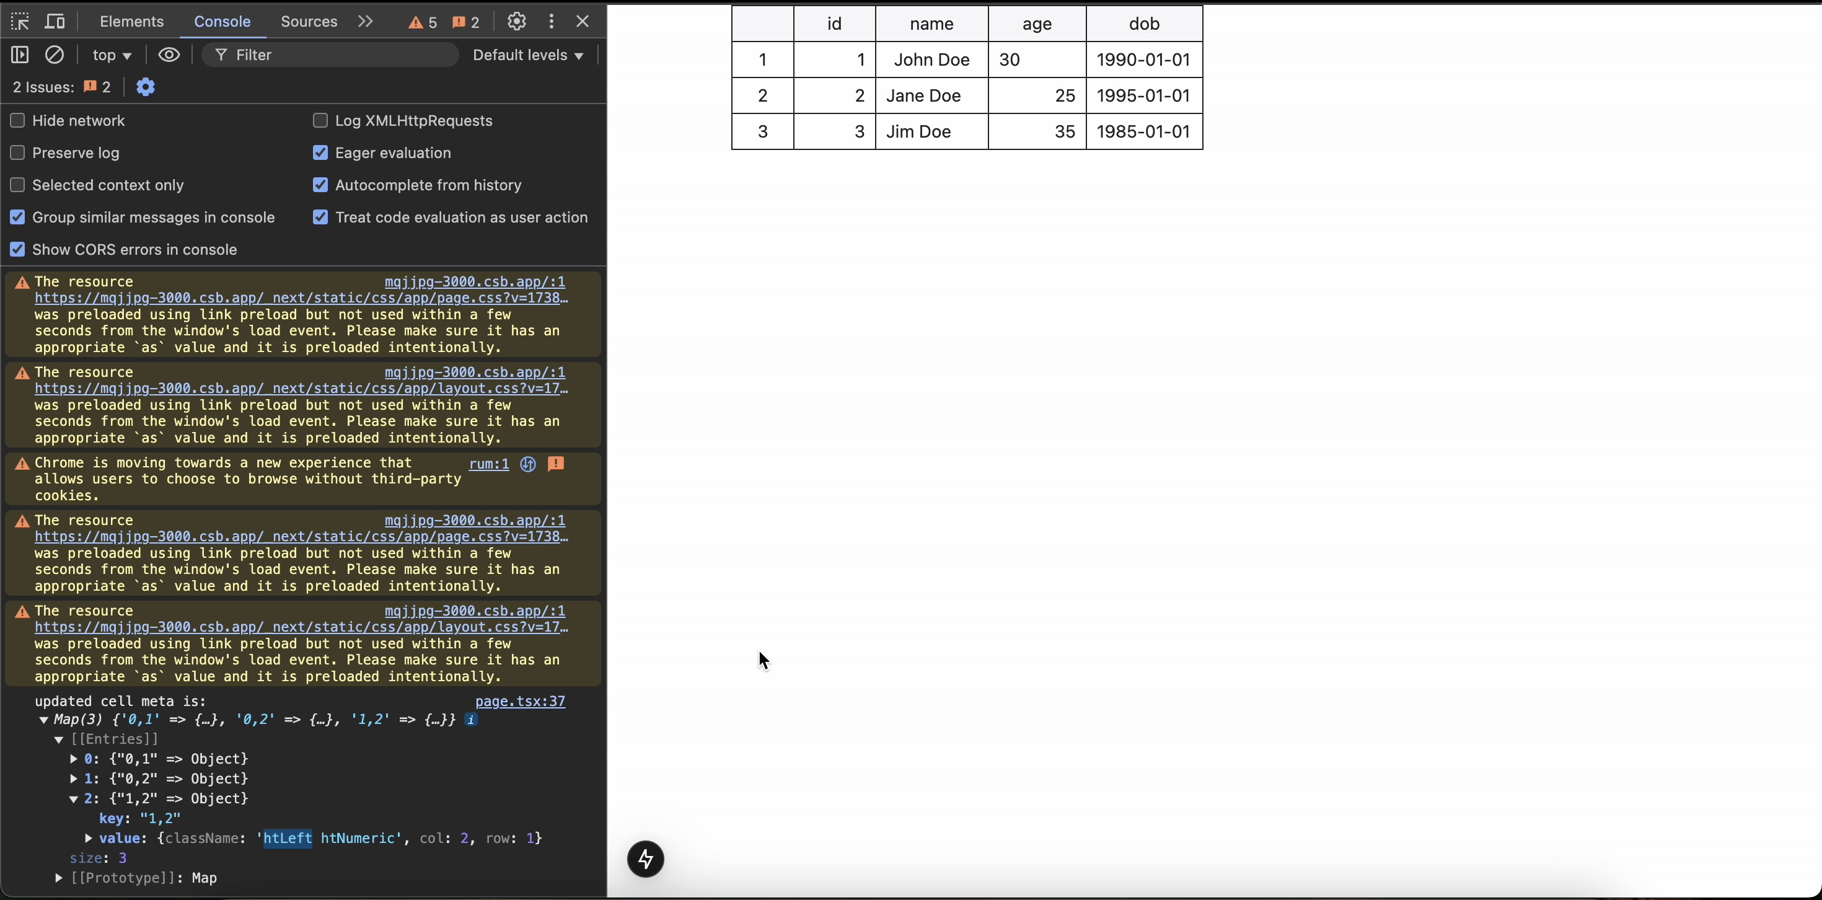Select the dob column header
The width and height of the screenshot is (1822, 900).
1145,24
